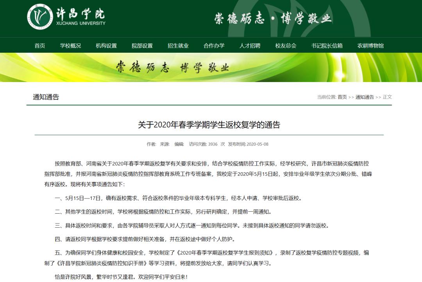Screen dimensions: 422x282
Task: Select the 机构设置 navigation item
Action: coord(106,46)
